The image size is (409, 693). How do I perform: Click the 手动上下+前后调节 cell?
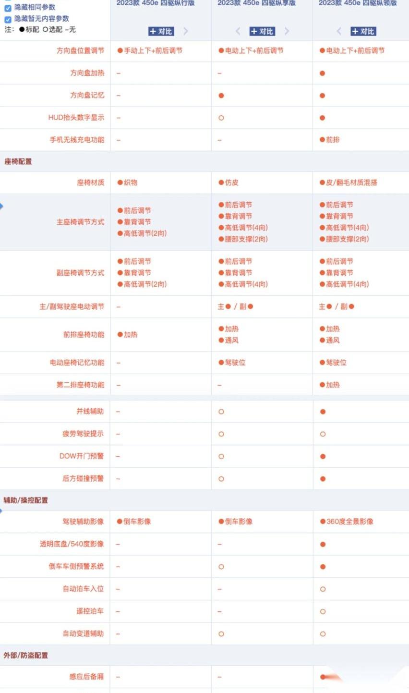[x=150, y=50]
